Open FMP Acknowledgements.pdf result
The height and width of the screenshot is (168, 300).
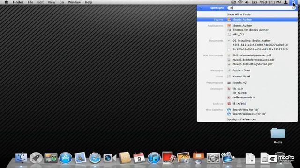click(x=247, y=55)
